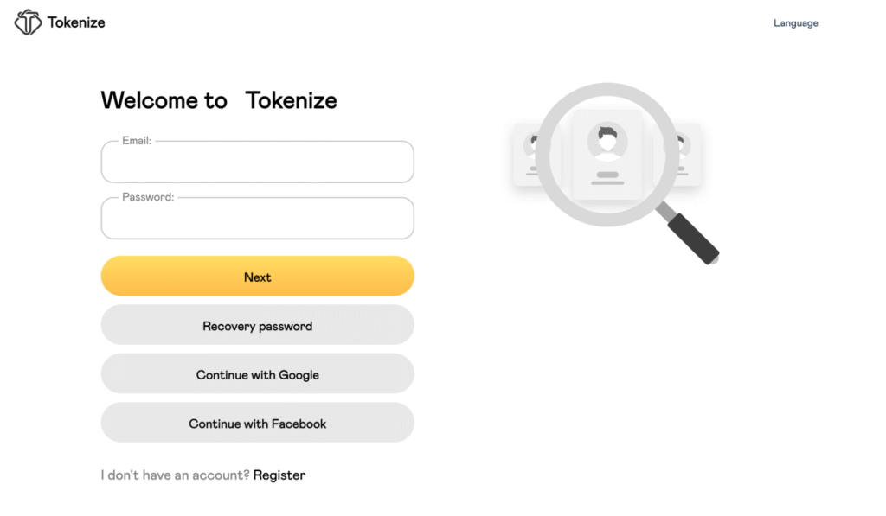Open the Register link
This screenshot has width=886, height=516.
click(x=279, y=475)
